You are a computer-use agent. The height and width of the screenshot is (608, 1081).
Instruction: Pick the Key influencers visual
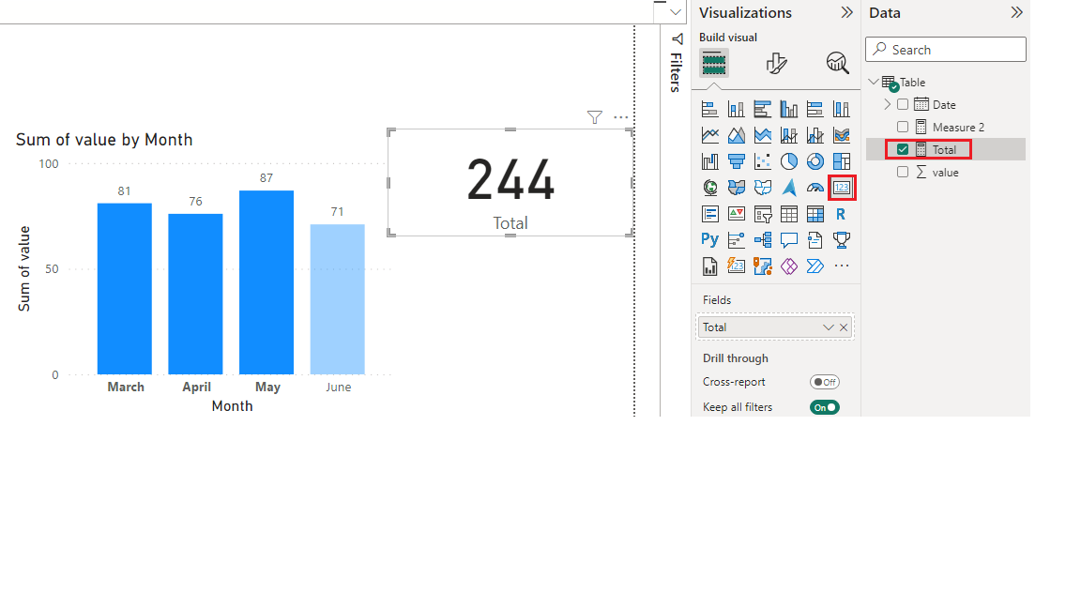(737, 240)
